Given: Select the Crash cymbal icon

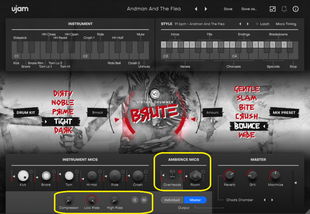Looking at the screenshot, I should coord(138,176).
